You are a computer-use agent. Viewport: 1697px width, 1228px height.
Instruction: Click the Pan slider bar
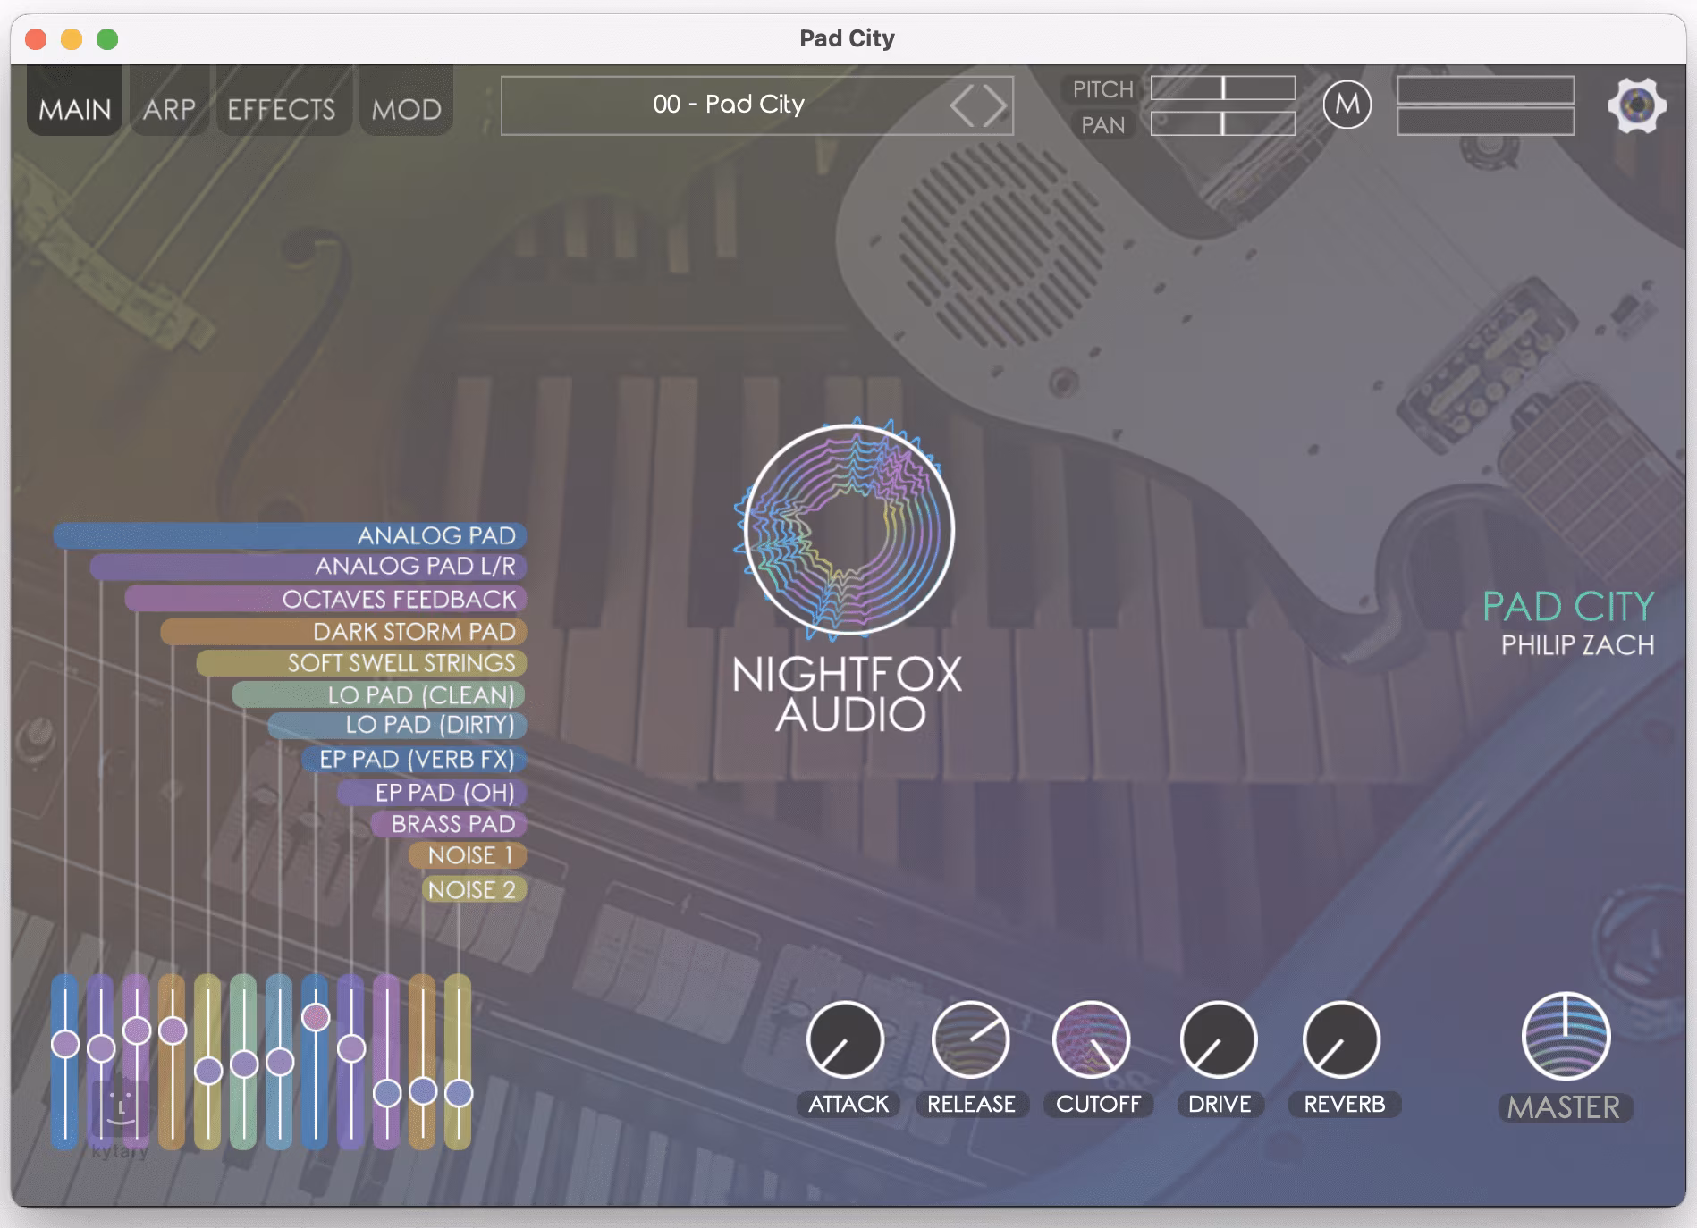click(x=1222, y=123)
